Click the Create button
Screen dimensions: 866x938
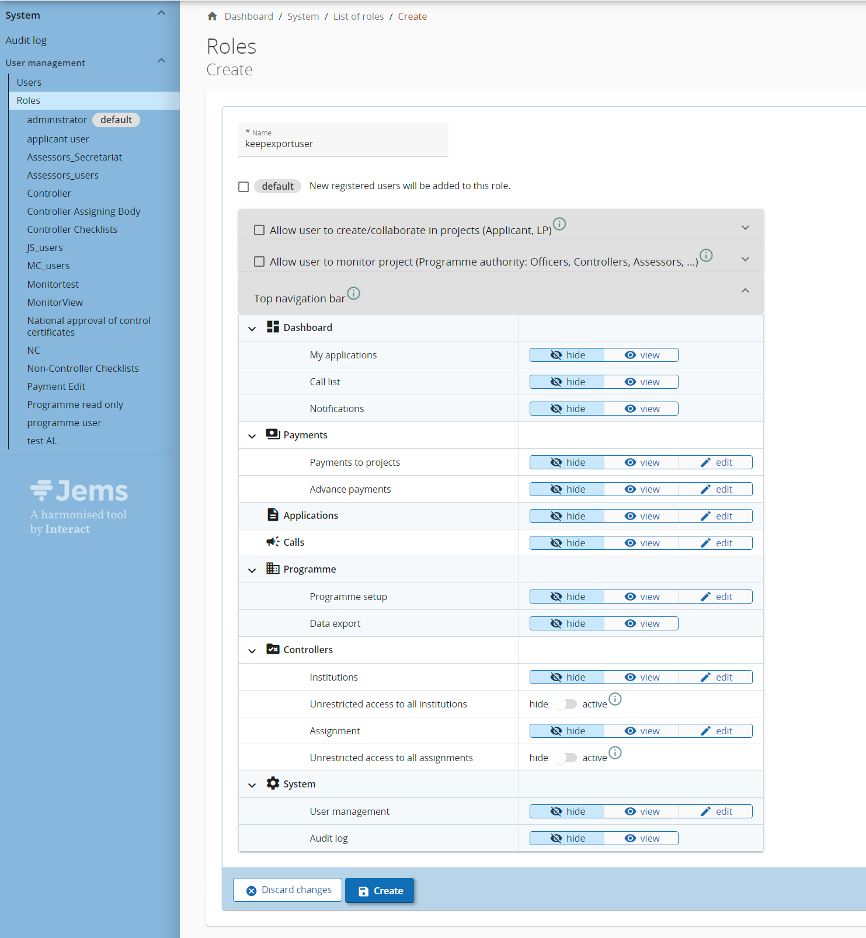point(380,891)
